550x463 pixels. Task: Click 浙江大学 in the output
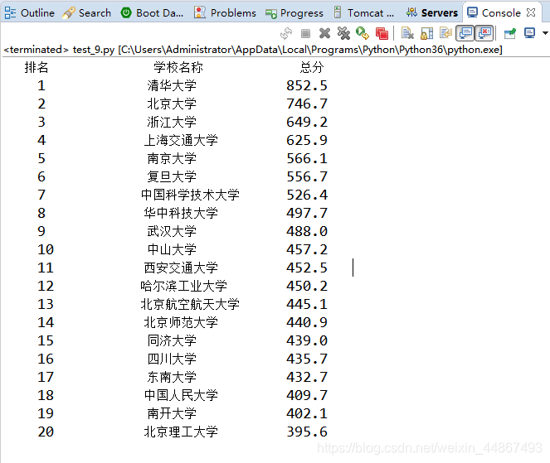click(172, 122)
